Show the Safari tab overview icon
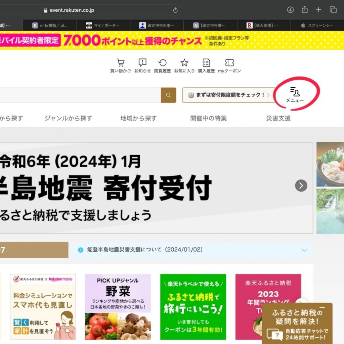Viewport: 344px width, 344px height. 333,10
